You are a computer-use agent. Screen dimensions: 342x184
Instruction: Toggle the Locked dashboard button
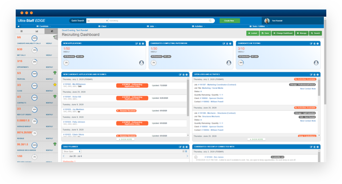pyautogui.click(x=252, y=33)
